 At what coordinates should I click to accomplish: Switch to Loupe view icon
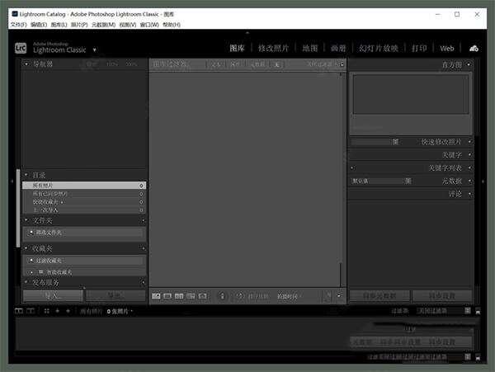click(x=167, y=295)
